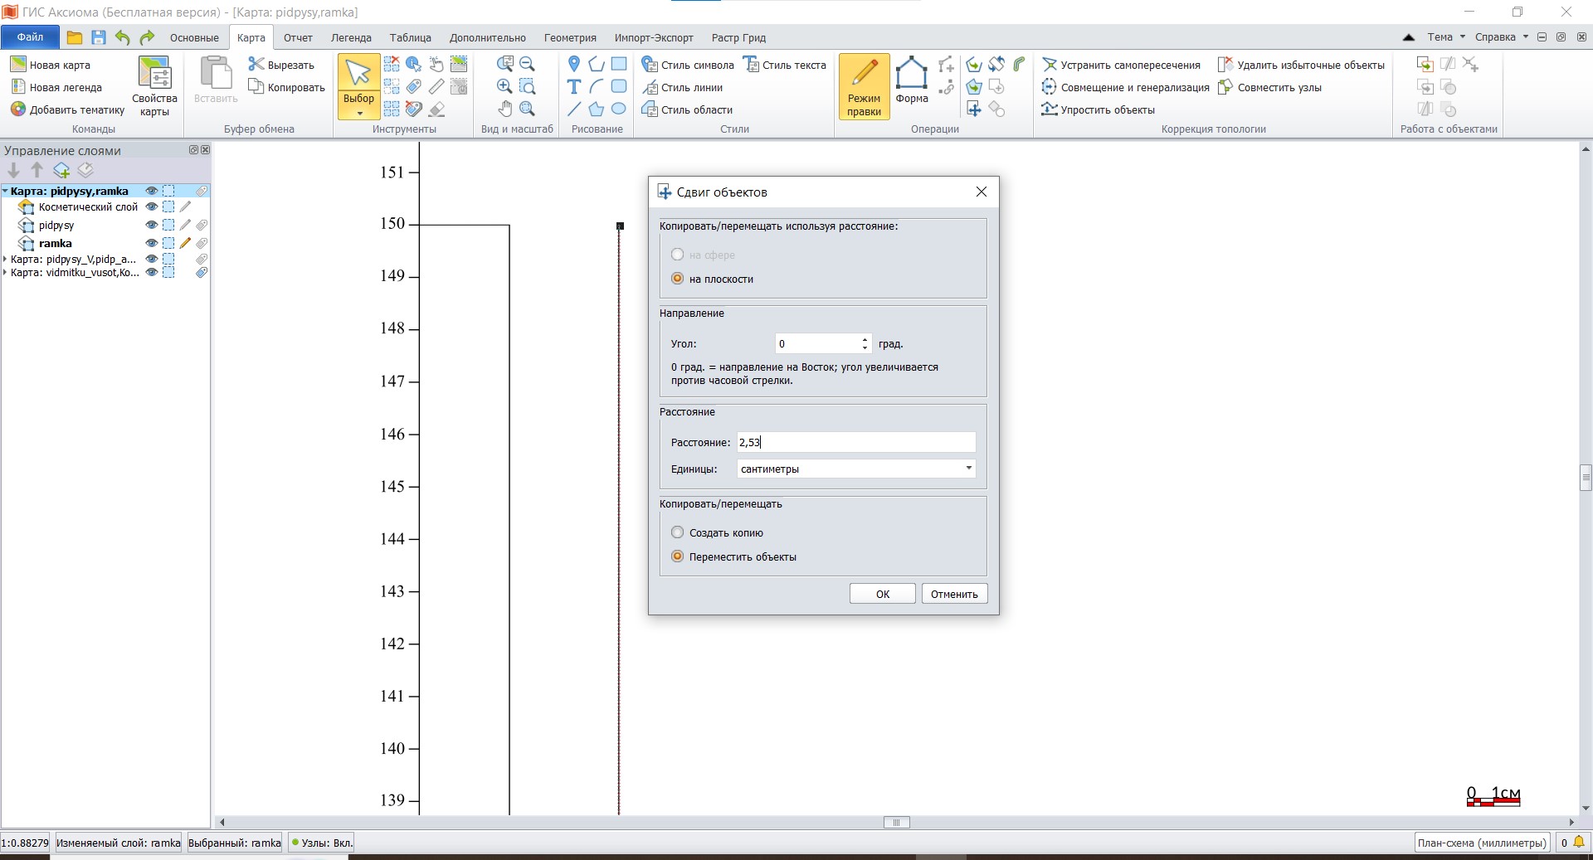Expand the Карта: pidpysy_V tree node
The width and height of the screenshot is (1593, 860).
(x=5, y=259)
